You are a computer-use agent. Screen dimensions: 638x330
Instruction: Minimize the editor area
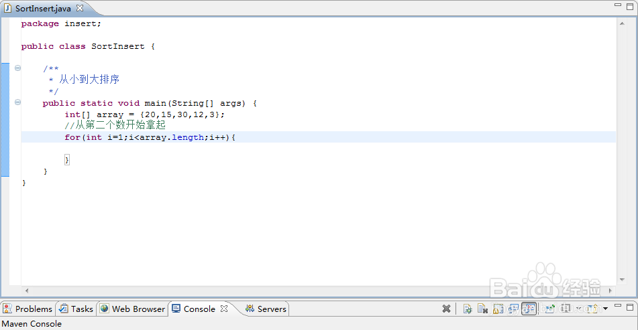(x=618, y=5)
